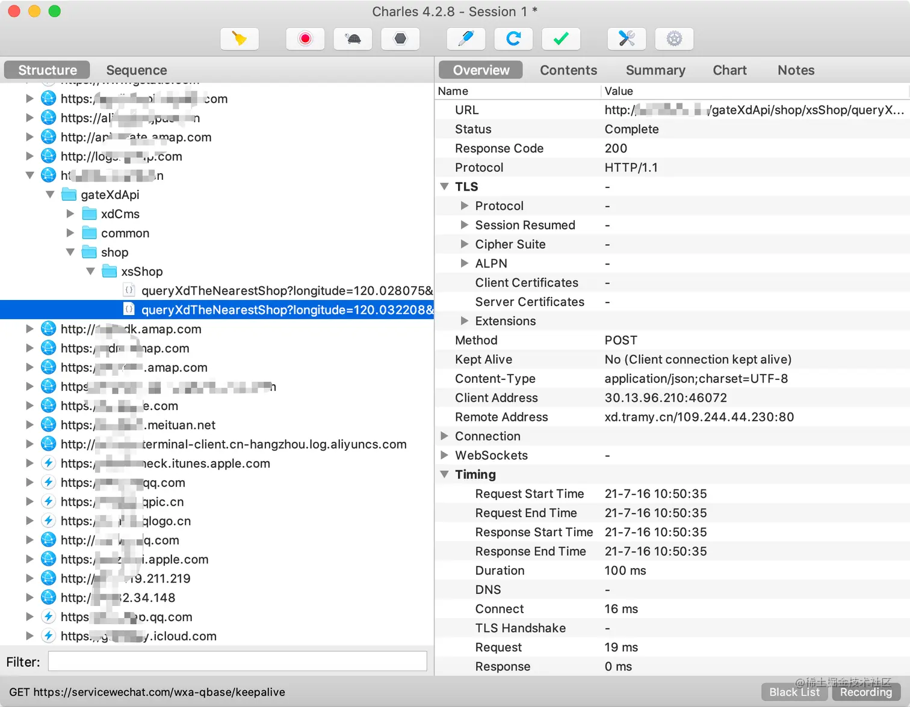Click the lightning icon for qlogo.cn host
This screenshot has width=910, height=707.
pyautogui.click(x=48, y=521)
